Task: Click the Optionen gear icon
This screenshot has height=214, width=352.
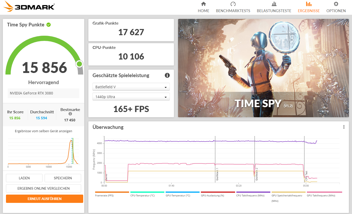Action: (336, 4)
